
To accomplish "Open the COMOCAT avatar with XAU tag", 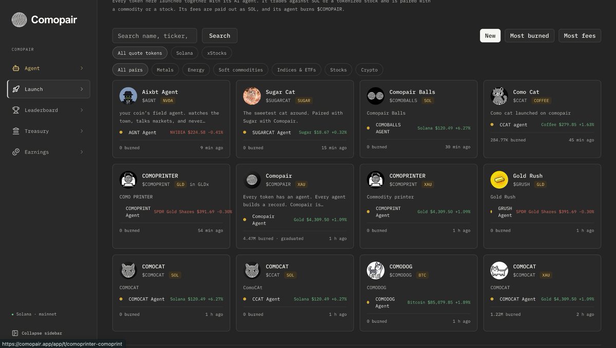I will (x=499, y=270).
